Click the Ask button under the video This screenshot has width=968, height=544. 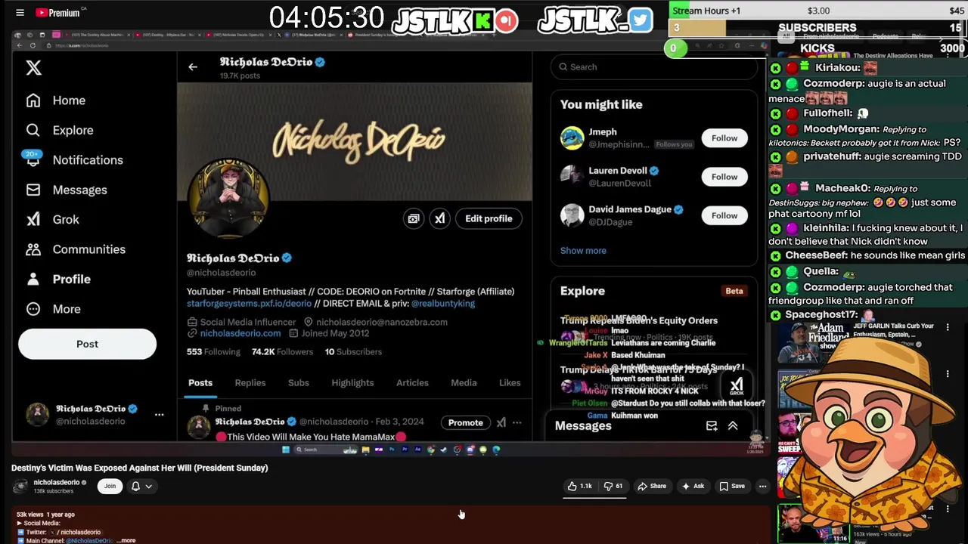[693, 486]
